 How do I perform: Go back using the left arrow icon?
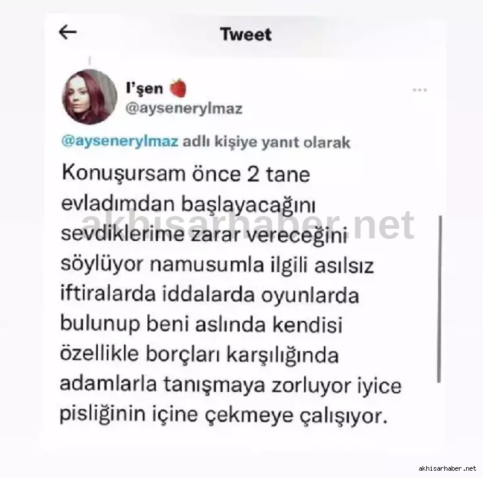click(68, 33)
